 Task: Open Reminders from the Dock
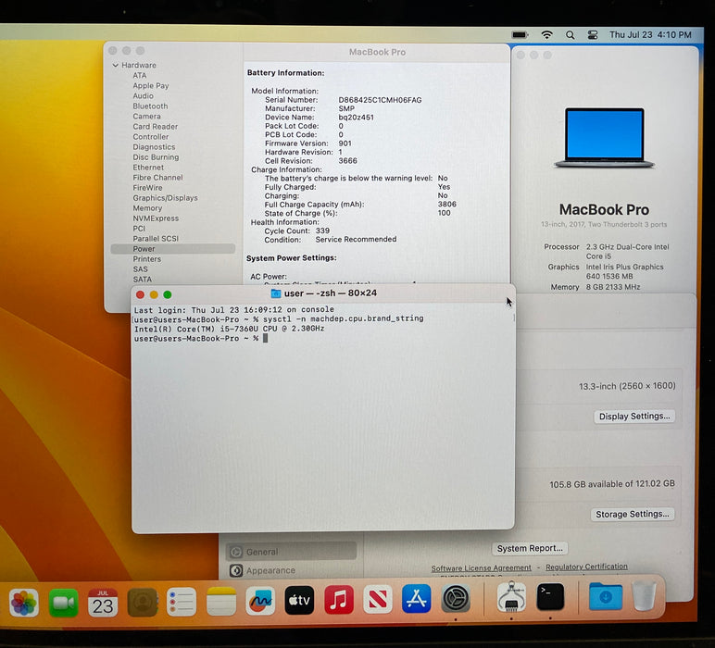[x=182, y=602]
